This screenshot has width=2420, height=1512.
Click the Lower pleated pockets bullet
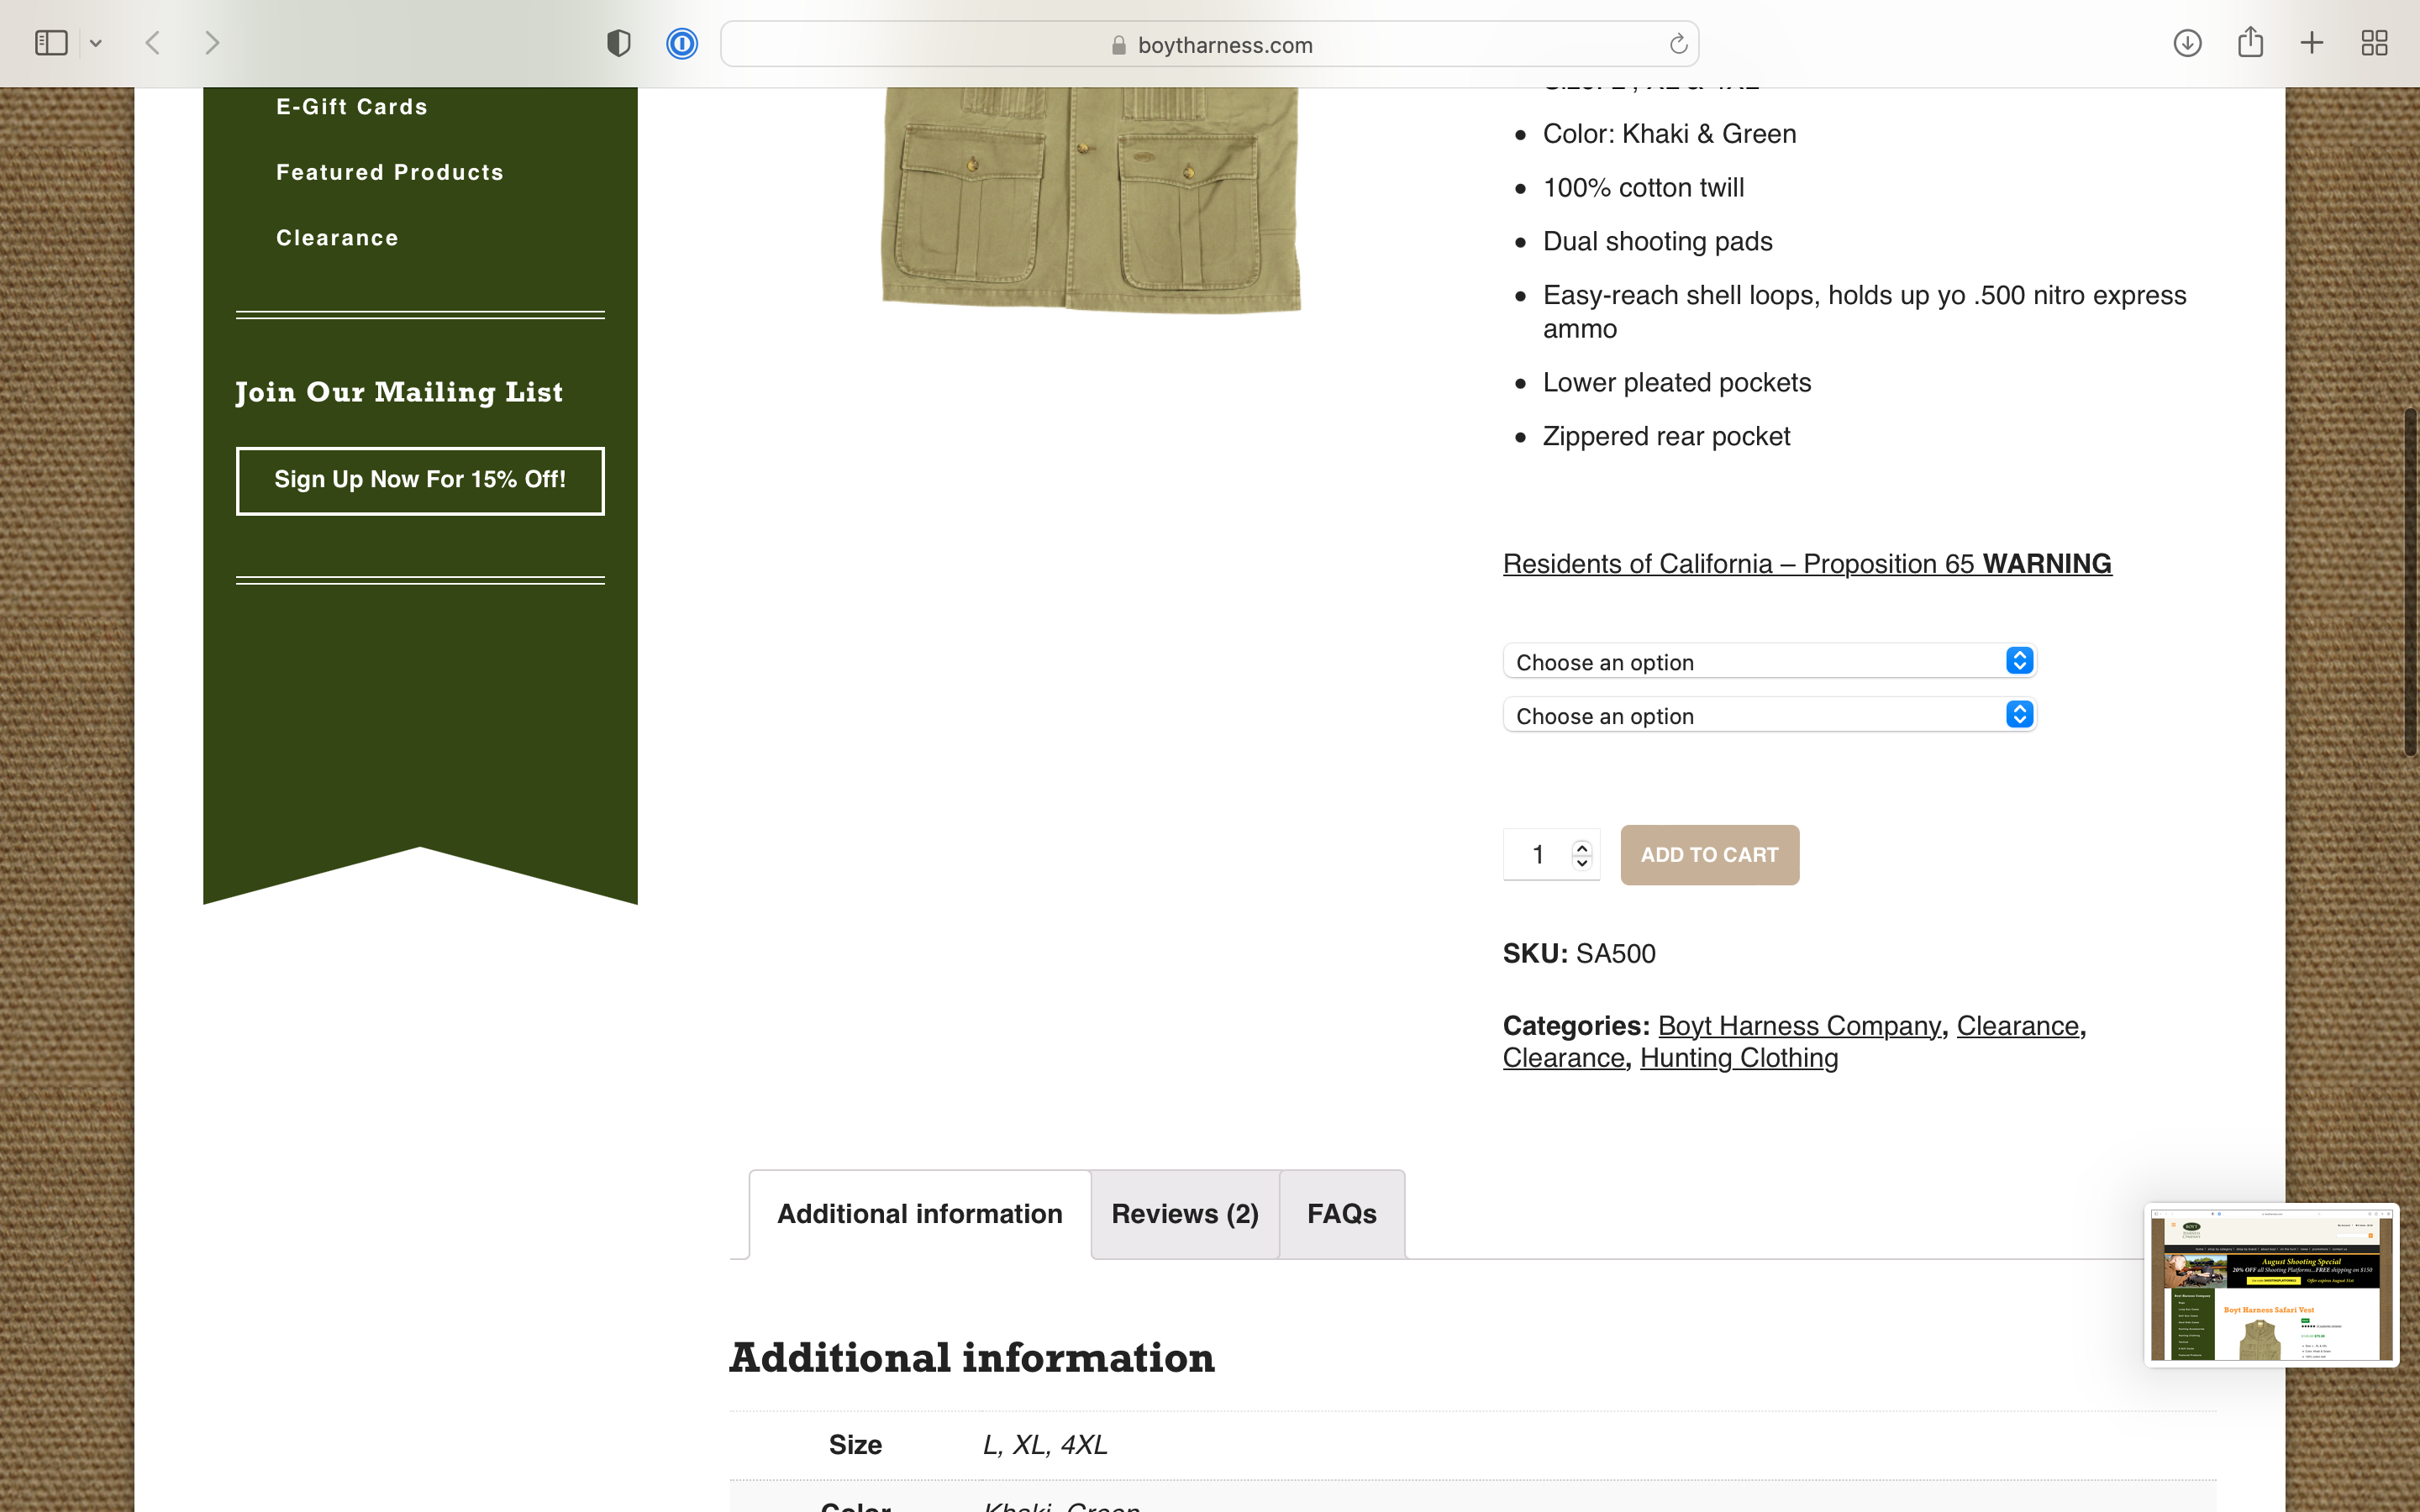click(1677, 383)
